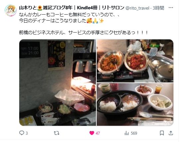Open the author display name 山本りと
Viewport: 180px width, 142px height.
point(28,8)
